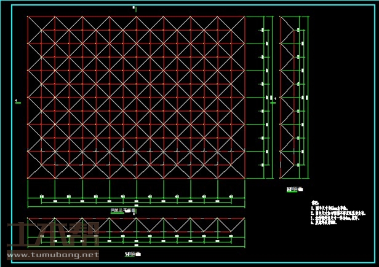Click the center of the main truss grid plan

coord(136,98)
